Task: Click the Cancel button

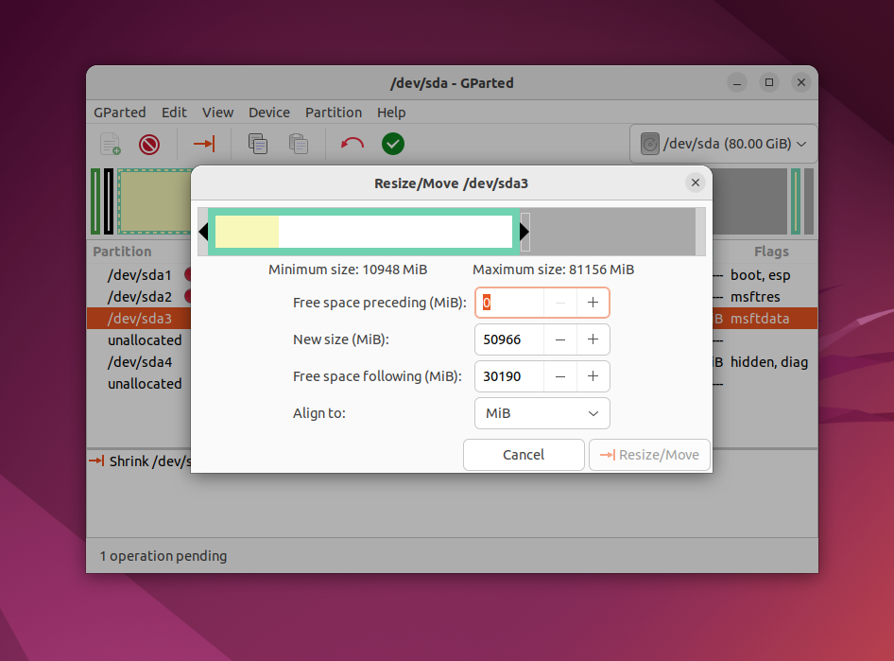Action: 524,455
